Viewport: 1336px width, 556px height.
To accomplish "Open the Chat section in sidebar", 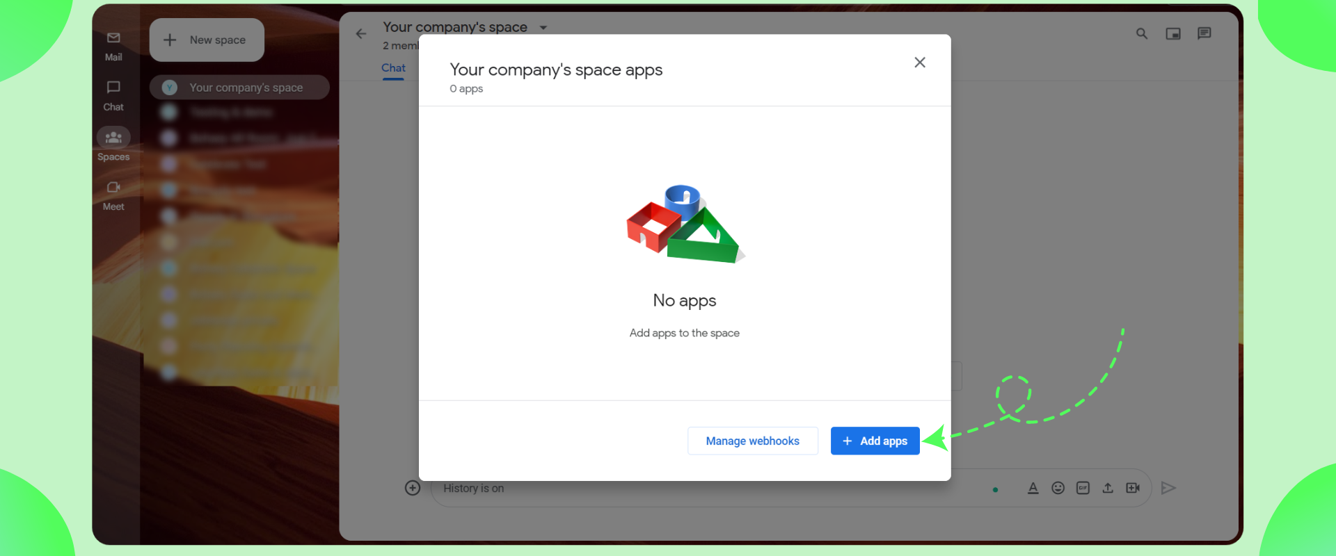I will 113,95.
